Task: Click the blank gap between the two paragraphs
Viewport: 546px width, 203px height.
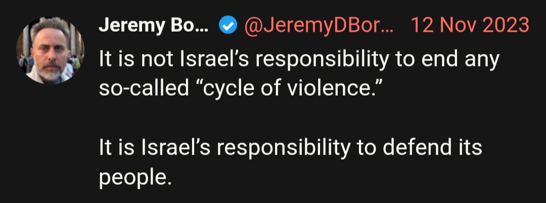Action: [299, 118]
